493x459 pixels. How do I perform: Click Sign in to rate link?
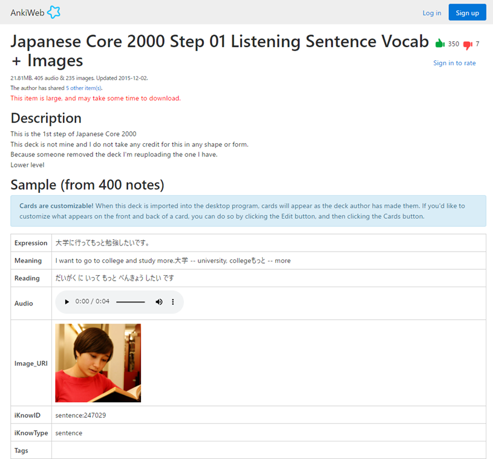[454, 63]
